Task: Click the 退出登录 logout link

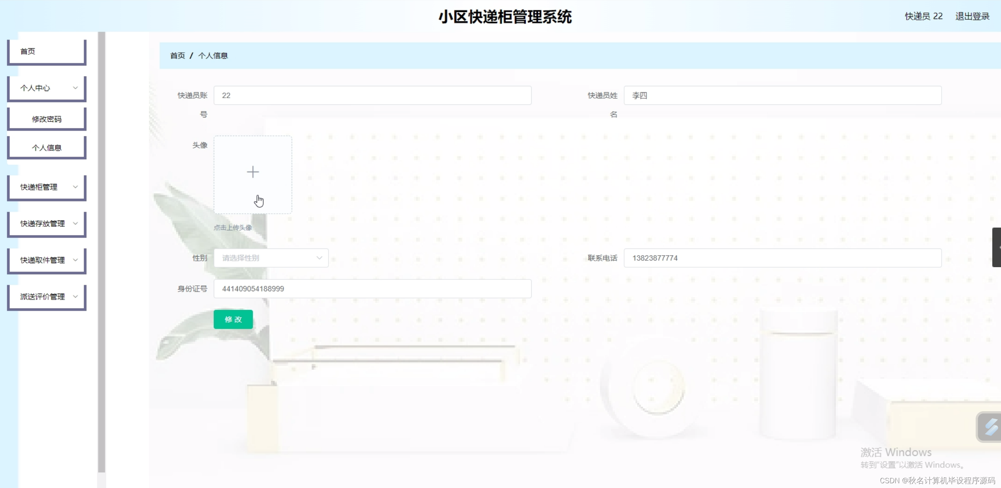Action: tap(972, 16)
